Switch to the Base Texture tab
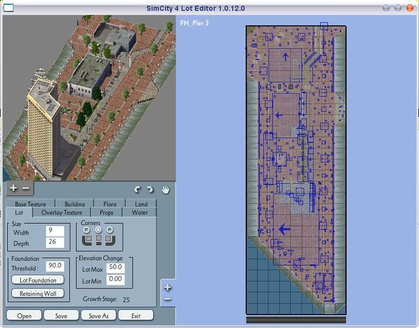The width and height of the screenshot is (419, 328). pyautogui.click(x=31, y=203)
